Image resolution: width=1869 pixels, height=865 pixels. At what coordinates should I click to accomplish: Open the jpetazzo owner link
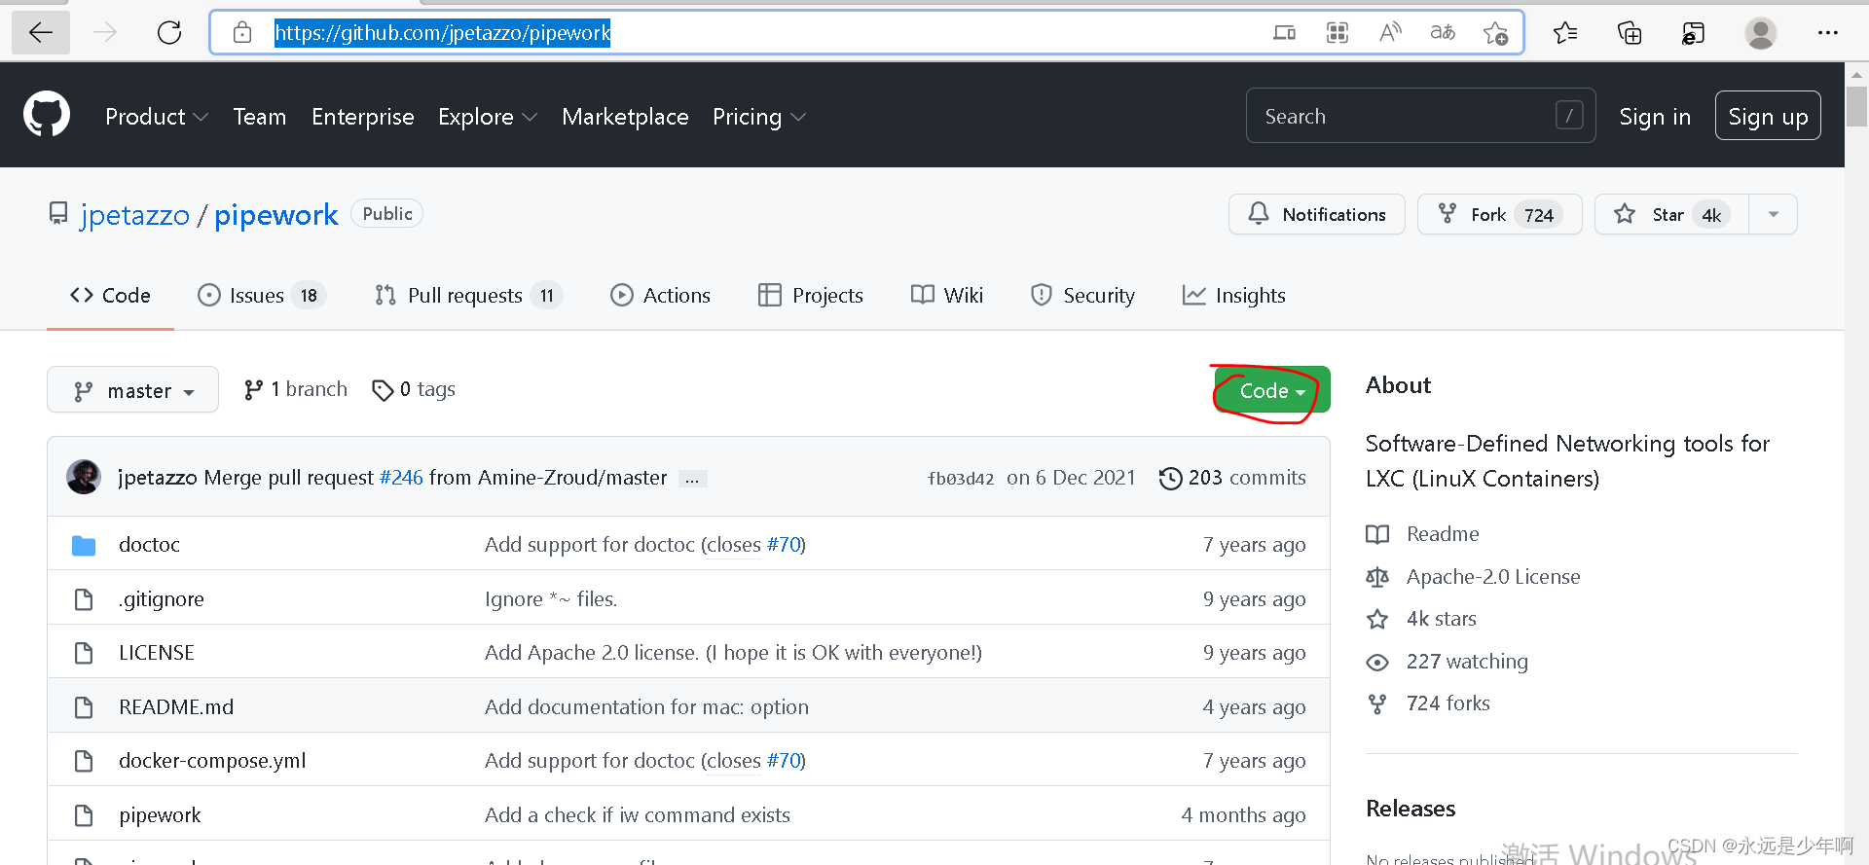[134, 215]
